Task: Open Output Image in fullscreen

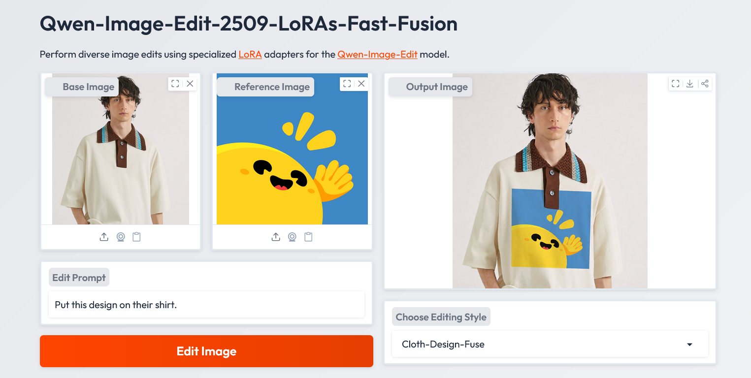Action: point(676,84)
